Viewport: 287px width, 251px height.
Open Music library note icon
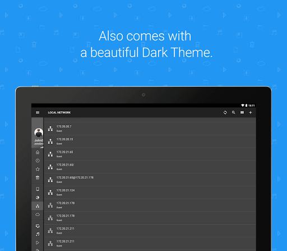(x=38, y=234)
